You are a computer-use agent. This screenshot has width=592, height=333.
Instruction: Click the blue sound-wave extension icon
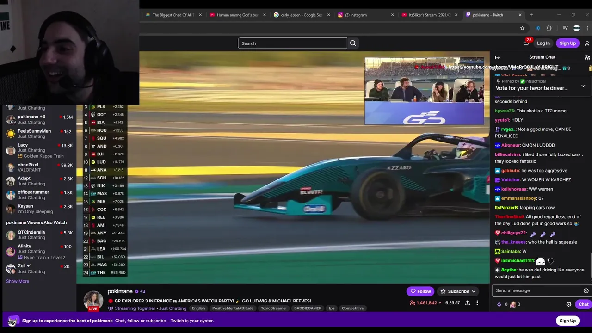(537, 28)
